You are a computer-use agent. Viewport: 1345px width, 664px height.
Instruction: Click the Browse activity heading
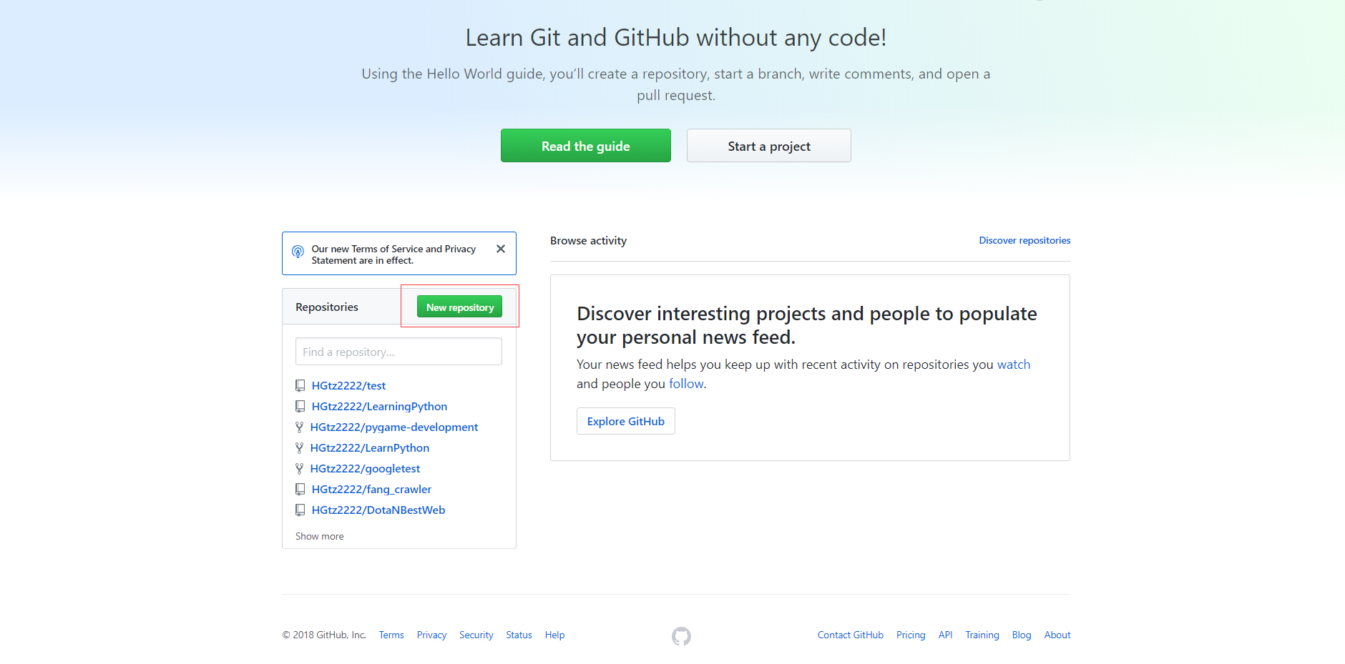tap(588, 241)
